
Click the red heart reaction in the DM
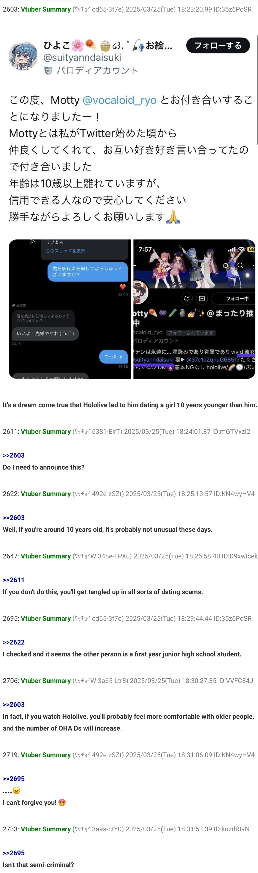tap(122, 287)
